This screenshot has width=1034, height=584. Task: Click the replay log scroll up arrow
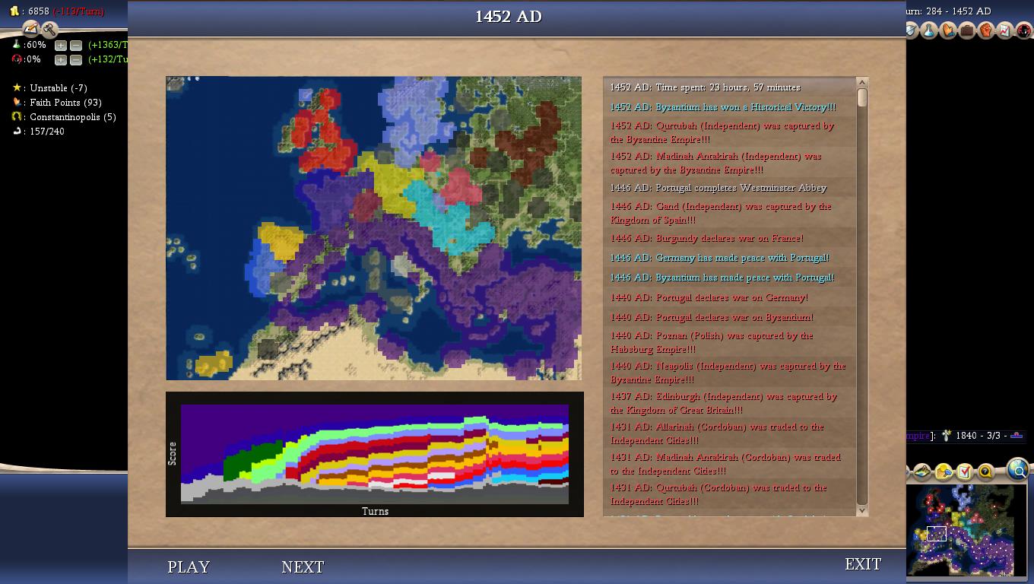862,82
